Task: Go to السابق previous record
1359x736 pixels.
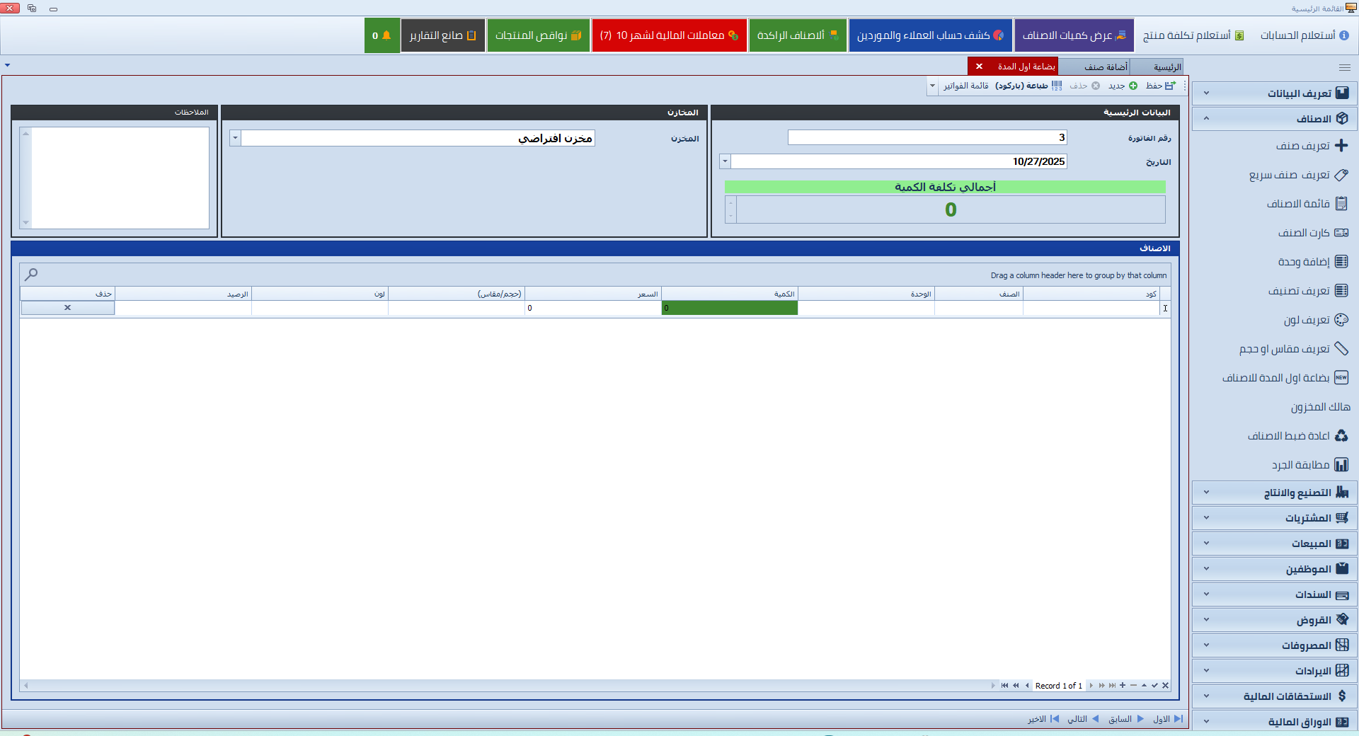Action: pos(1126,719)
